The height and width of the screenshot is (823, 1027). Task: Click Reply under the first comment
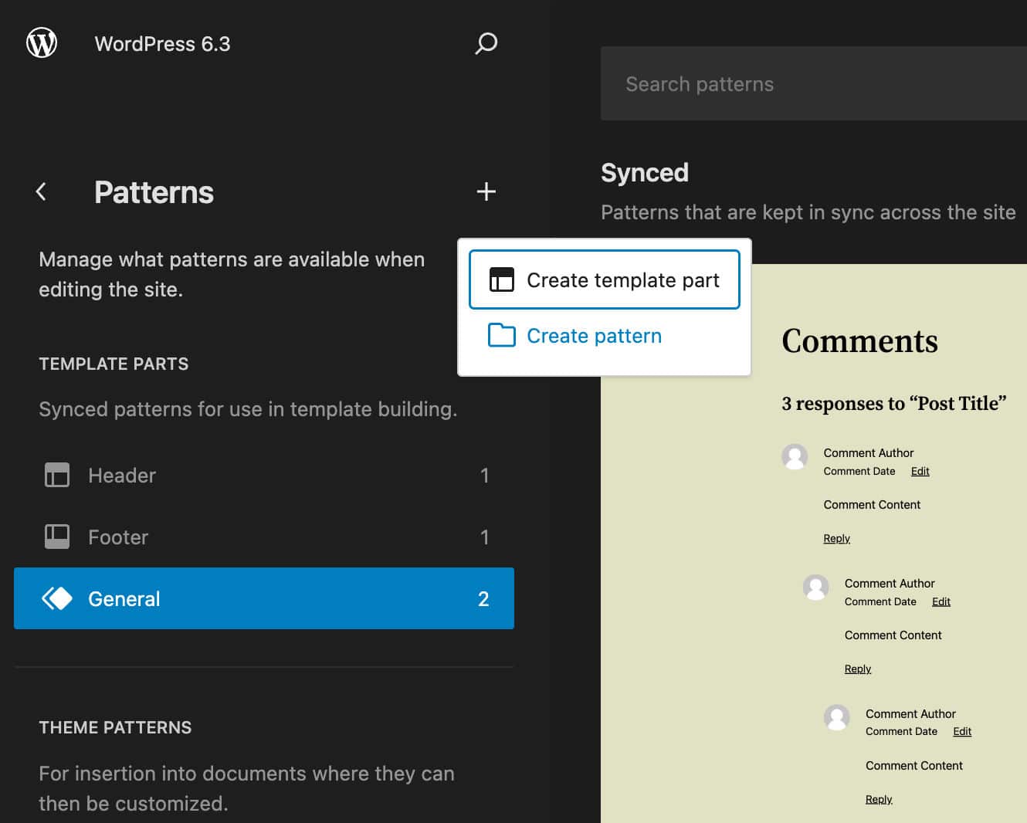click(x=836, y=538)
